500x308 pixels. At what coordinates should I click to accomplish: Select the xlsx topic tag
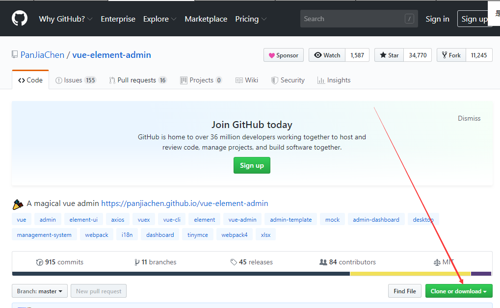(x=265, y=235)
